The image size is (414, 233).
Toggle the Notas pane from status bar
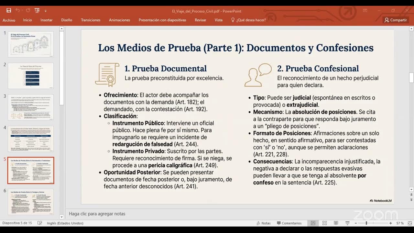[264, 223]
